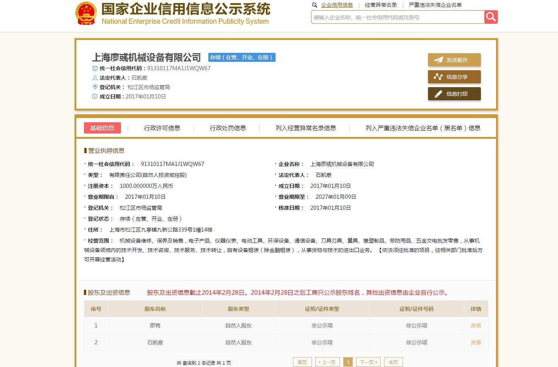Image resolution: width=558 pixels, height=367 pixels.
Task: Select the 经营异常名录 search category
Action: 381,5
